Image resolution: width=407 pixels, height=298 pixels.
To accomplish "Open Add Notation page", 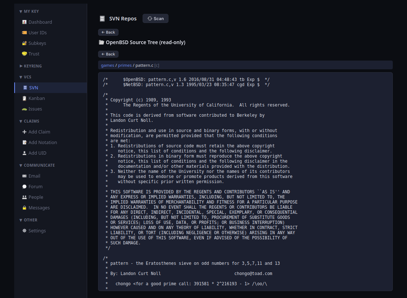I will click(x=51, y=143).
